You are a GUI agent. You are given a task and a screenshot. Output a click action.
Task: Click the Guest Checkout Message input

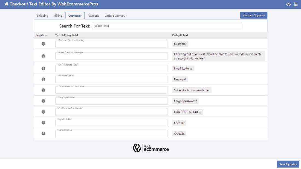pyautogui.click(x=112, y=56)
